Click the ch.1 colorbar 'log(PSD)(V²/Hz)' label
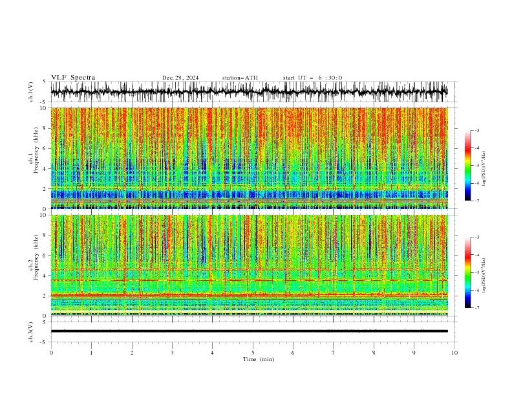 pyautogui.click(x=484, y=169)
